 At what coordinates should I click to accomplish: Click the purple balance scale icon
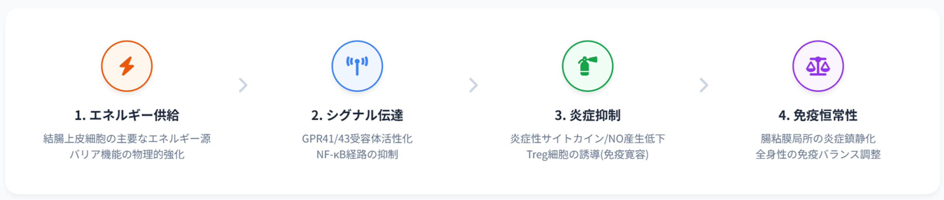click(818, 66)
